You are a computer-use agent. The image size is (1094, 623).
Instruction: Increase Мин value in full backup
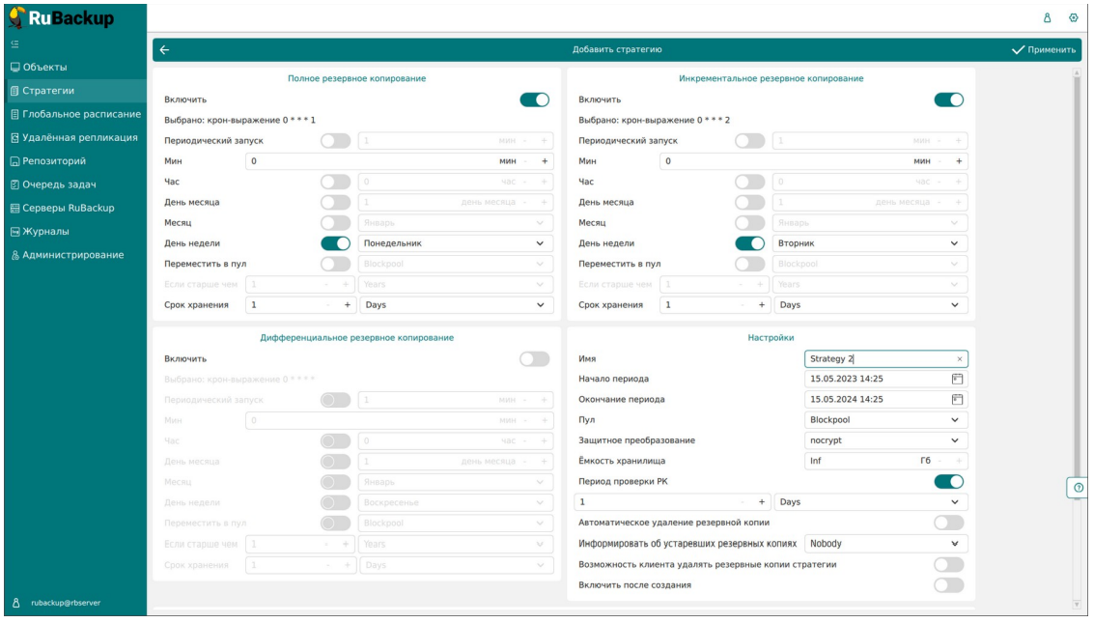[x=545, y=161]
